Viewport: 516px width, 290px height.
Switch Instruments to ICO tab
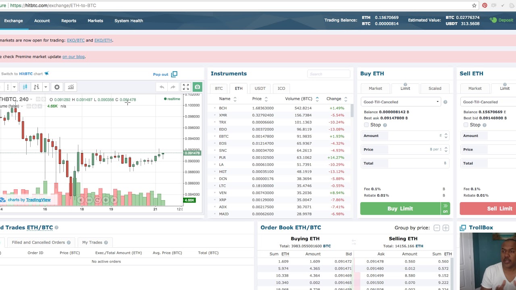point(281,88)
